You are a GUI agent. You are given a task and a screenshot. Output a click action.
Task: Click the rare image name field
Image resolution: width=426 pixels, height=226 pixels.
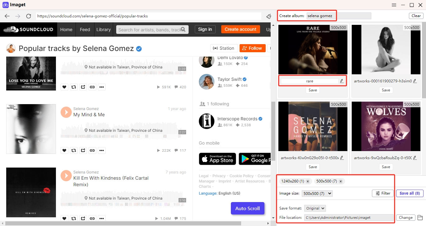(x=309, y=81)
